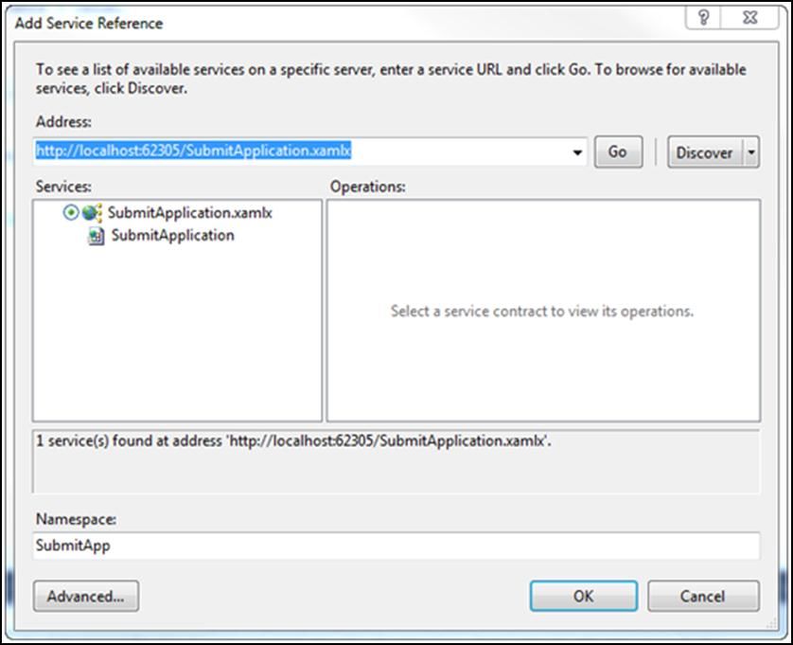Click the SubmitApplication contract icon
The image size is (793, 645).
click(x=97, y=236)
